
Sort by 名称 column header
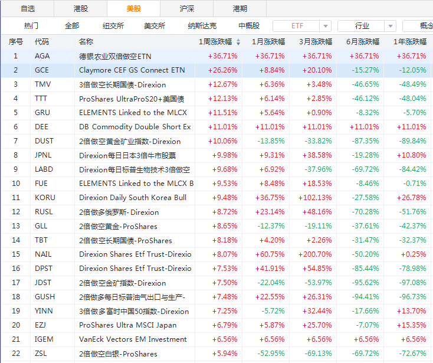pyautogui.click(x=86, y=42)
